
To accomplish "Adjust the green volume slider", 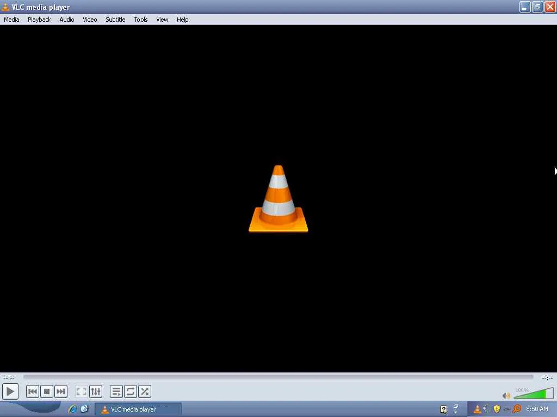I will pos(534,394).
